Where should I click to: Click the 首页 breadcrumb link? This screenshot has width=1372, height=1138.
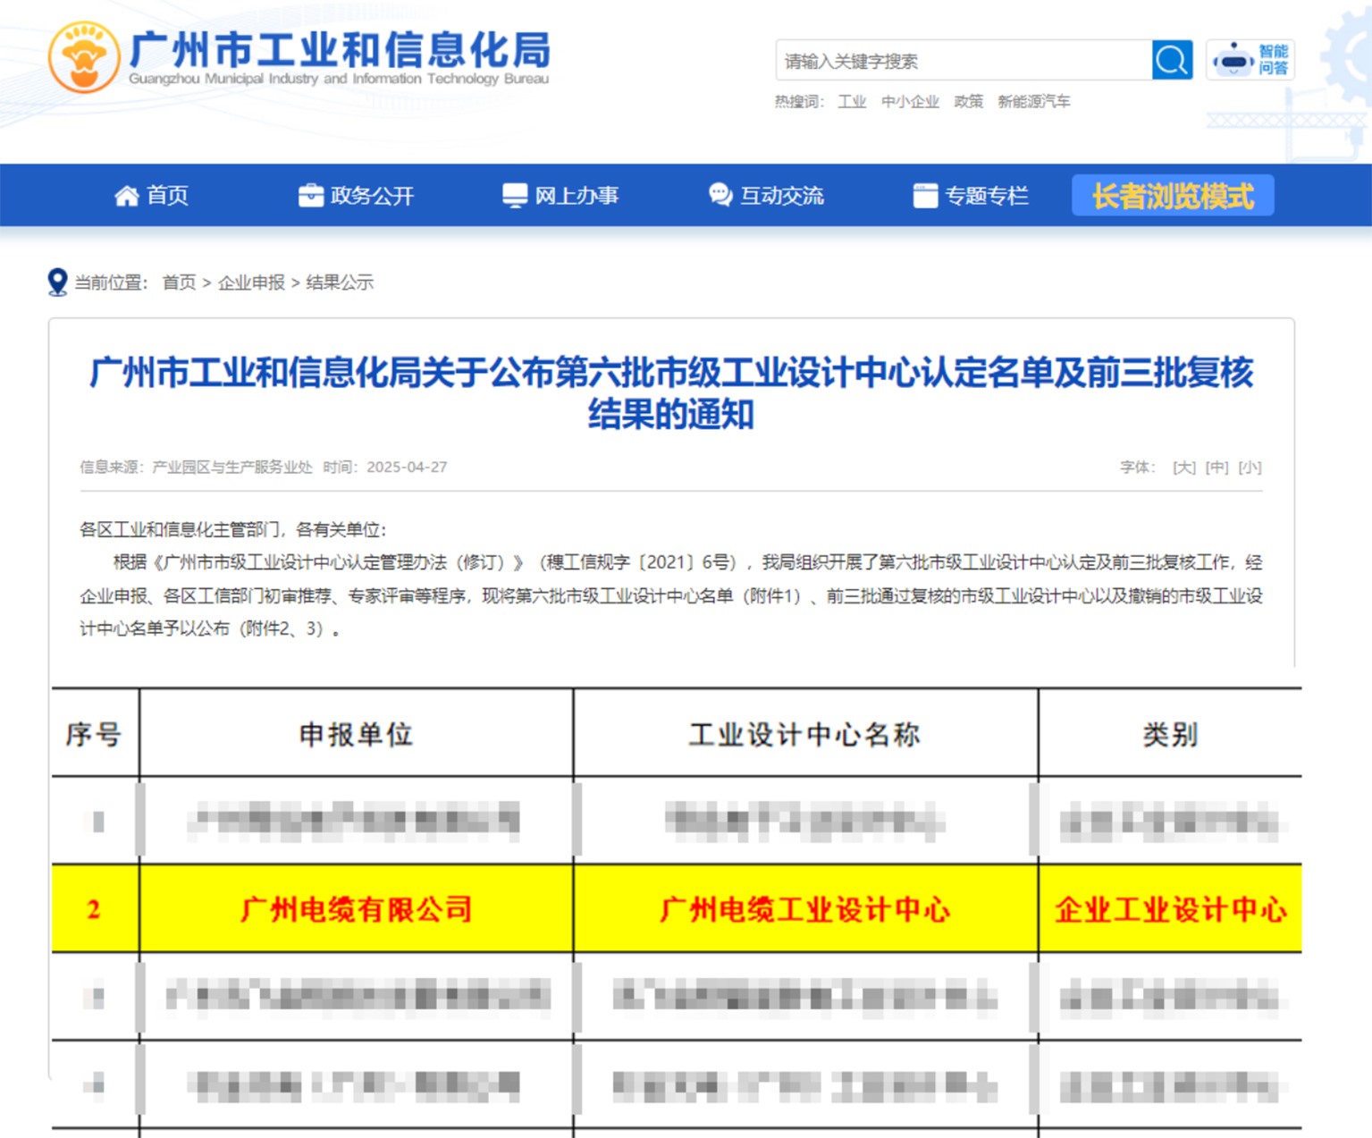click(179, 282)
